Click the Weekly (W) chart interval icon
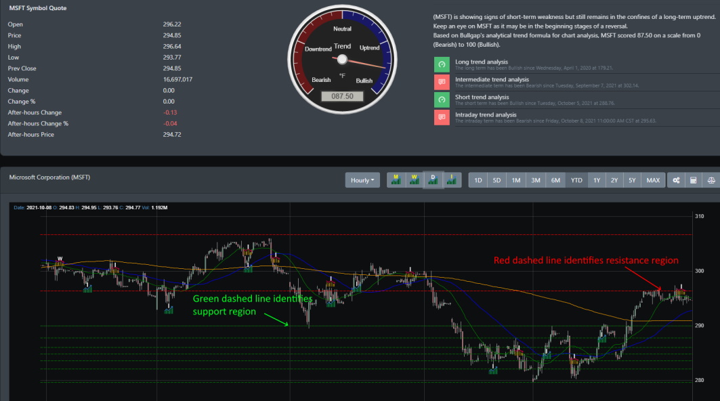The height and width of the screenshot is (401, 720). pyautogui.click(x=415, y=180)
